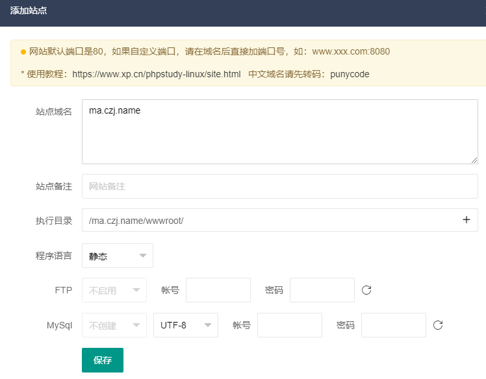486x379 pixels.
Task: Open the punycode link
Action: coord(350,75)
